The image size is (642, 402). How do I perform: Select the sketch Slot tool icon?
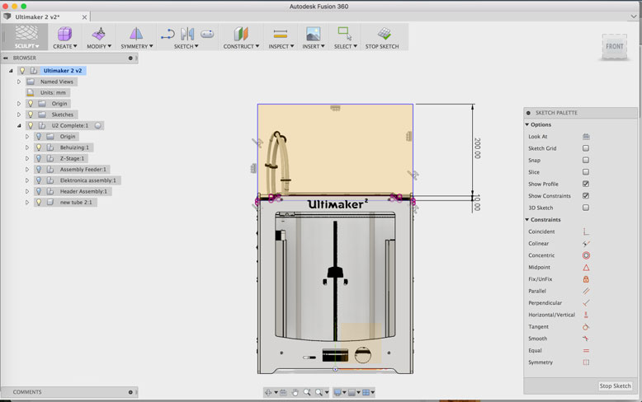click(207, 34)
